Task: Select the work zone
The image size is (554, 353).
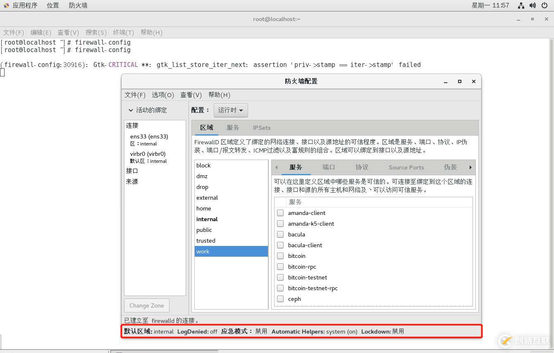Action: 231,251
